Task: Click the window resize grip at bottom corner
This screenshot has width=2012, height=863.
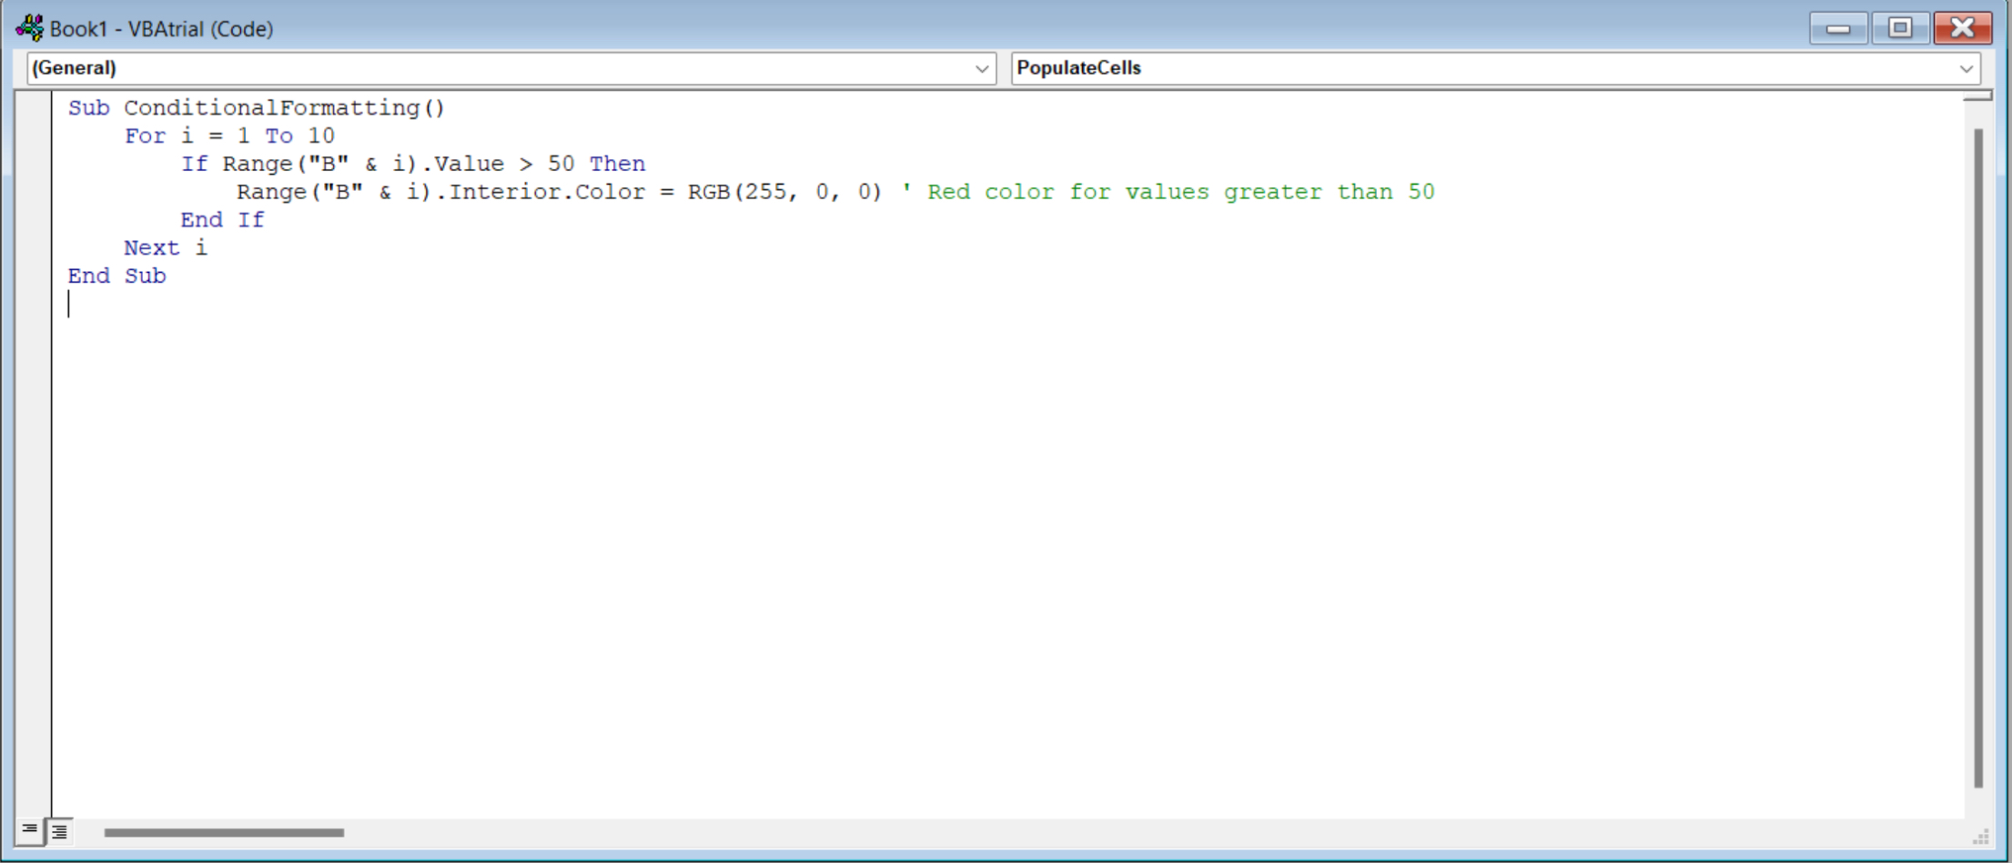Action: pos(1980,837)
